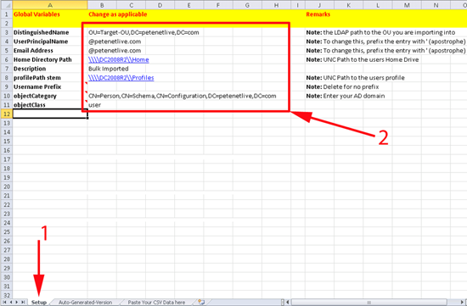Select the objectClass label cell

(x=50, y=105)
